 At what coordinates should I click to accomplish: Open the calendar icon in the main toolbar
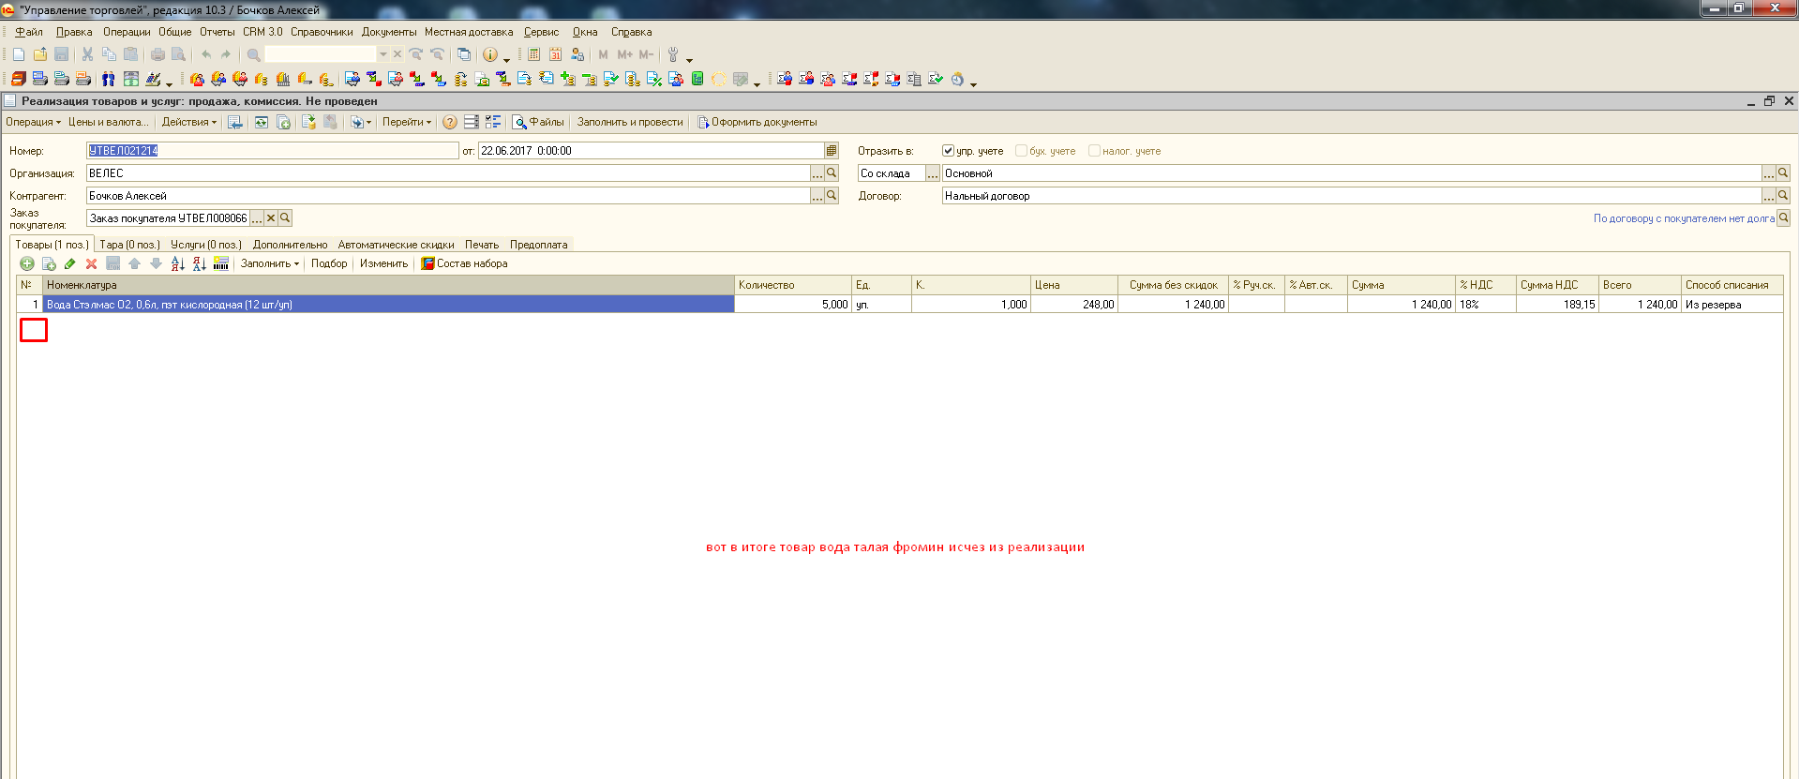click(x=555, y=55)
